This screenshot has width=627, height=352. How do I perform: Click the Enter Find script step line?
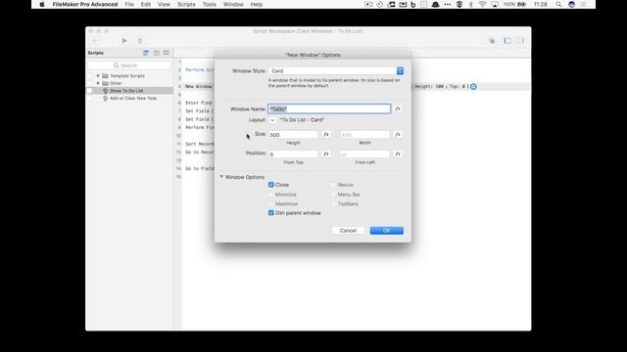click(198, 103)
